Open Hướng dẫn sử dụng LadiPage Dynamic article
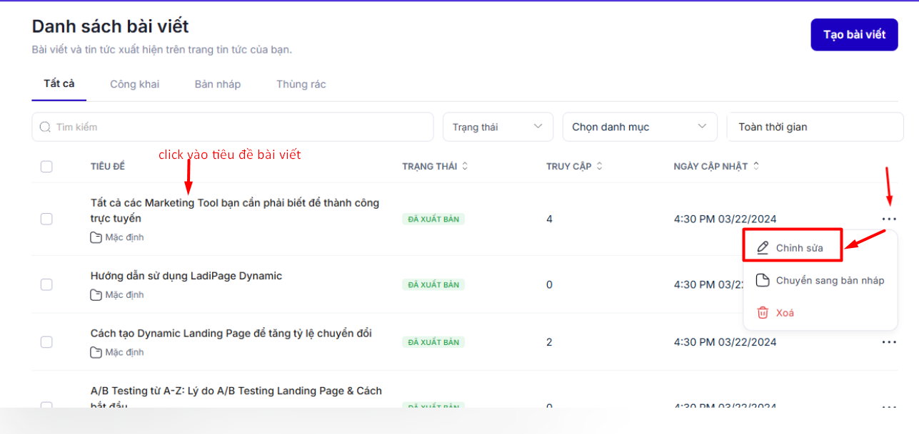This screenshot has height=434, width=919. (186, 276)
